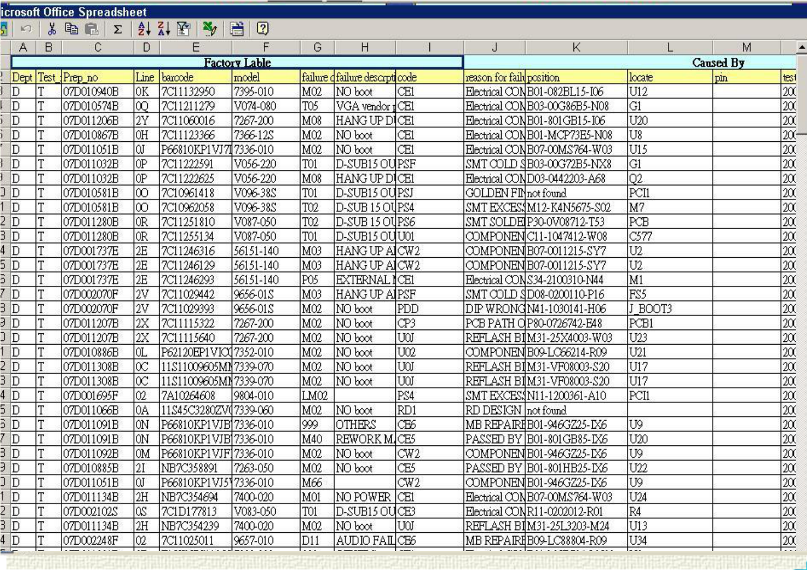This screenshot has width=807, height=570.
Task: Select the 'NO POWER' failure description cell
Action: click(x=365, y=497)
